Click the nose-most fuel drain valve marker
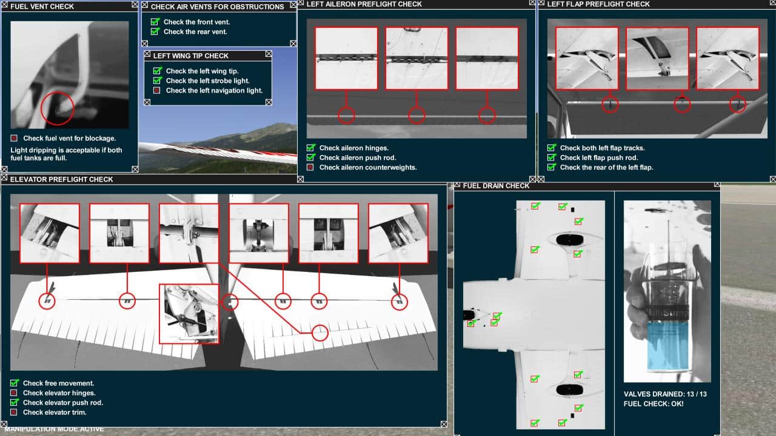The image size is (776, 436). pos(471,324)
